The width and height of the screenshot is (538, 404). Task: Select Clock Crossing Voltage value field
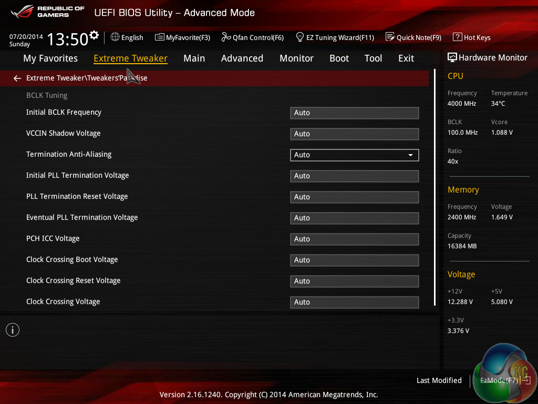pyautogui.click(x=355, y=302)
